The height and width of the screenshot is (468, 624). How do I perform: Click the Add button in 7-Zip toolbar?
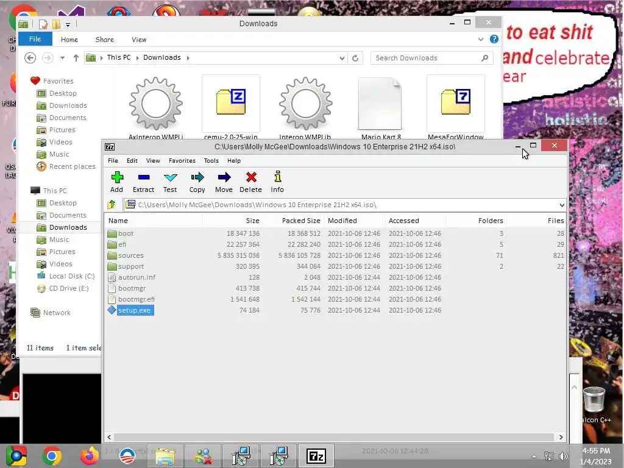click(116, 182)
